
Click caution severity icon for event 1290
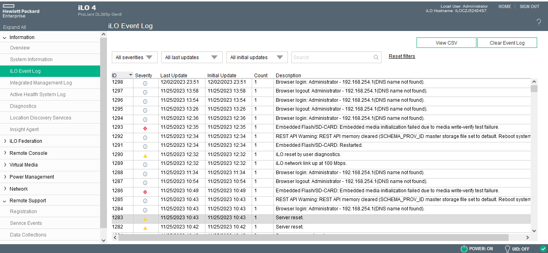click(145, 156)
